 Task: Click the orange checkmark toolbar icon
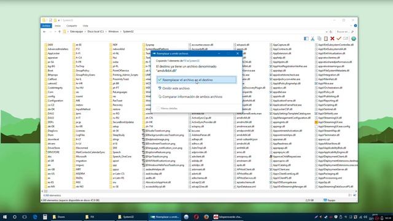[x=339, y=39]
